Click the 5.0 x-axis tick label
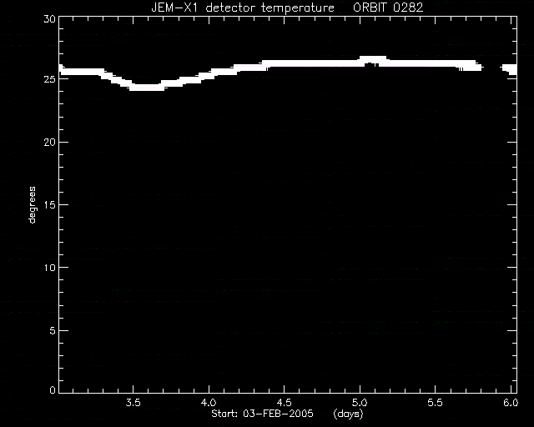 (x=360, y=403)
